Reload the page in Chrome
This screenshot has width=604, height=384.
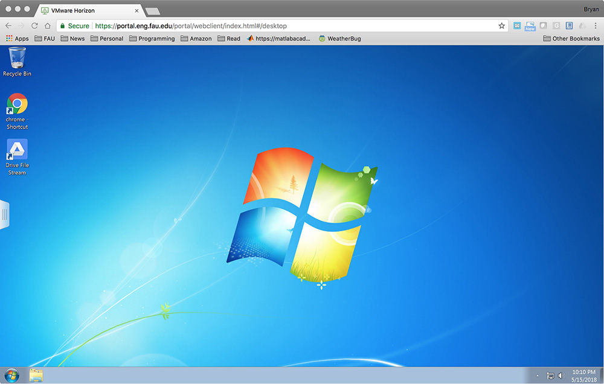(34, 26)
